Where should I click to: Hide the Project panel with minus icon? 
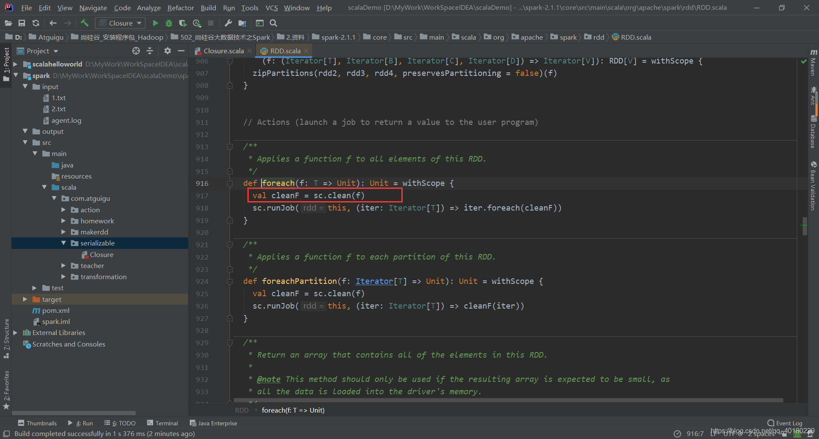coord(181,51)
